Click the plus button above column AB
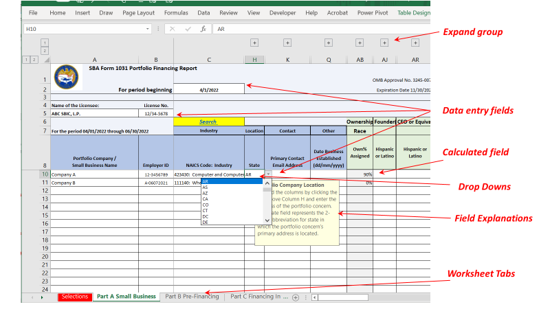550x309 pixels. click(x=360, y=43)
